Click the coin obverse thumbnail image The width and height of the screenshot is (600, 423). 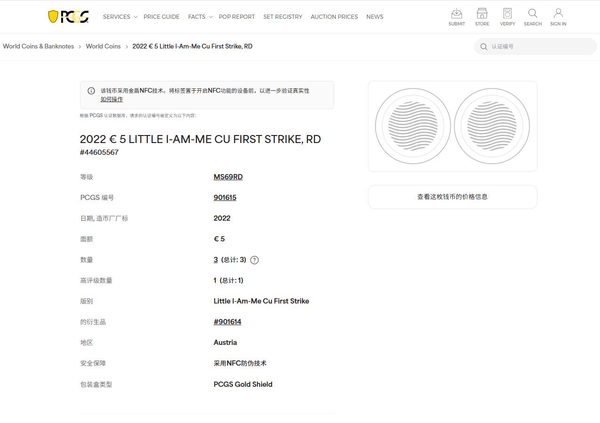tap(412, 126)
